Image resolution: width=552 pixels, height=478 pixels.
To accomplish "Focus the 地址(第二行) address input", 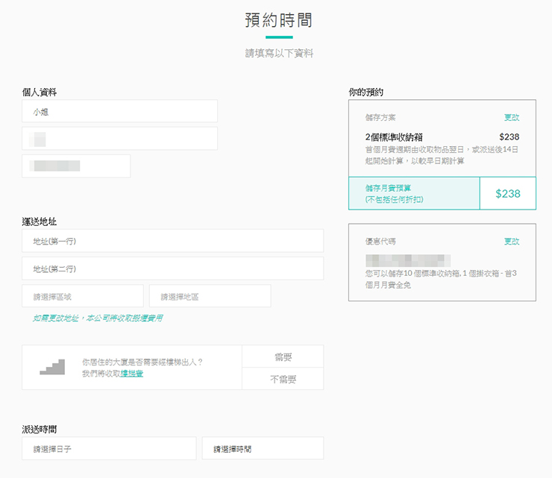I will (x=172, y=268).
